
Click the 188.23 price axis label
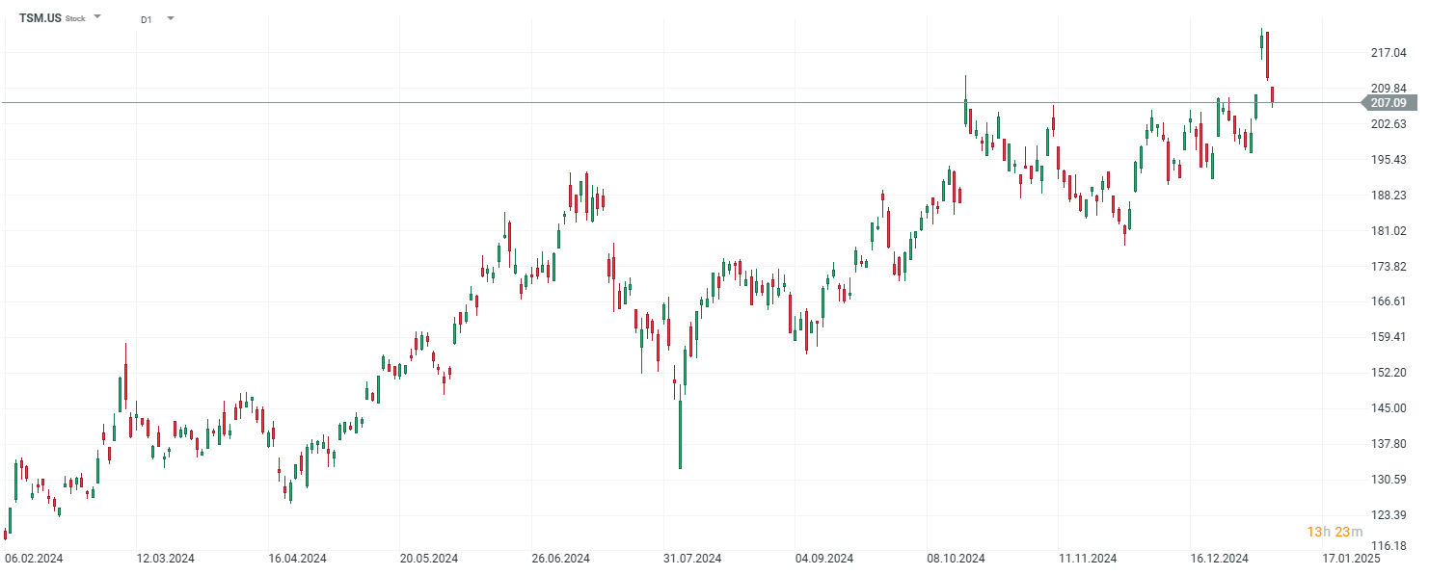(1388, 195)
